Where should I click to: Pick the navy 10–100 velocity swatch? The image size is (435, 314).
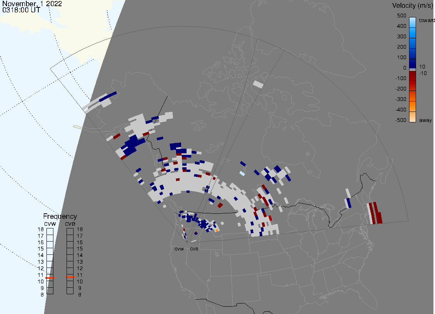pyautogui.click(x=413, y=63)
